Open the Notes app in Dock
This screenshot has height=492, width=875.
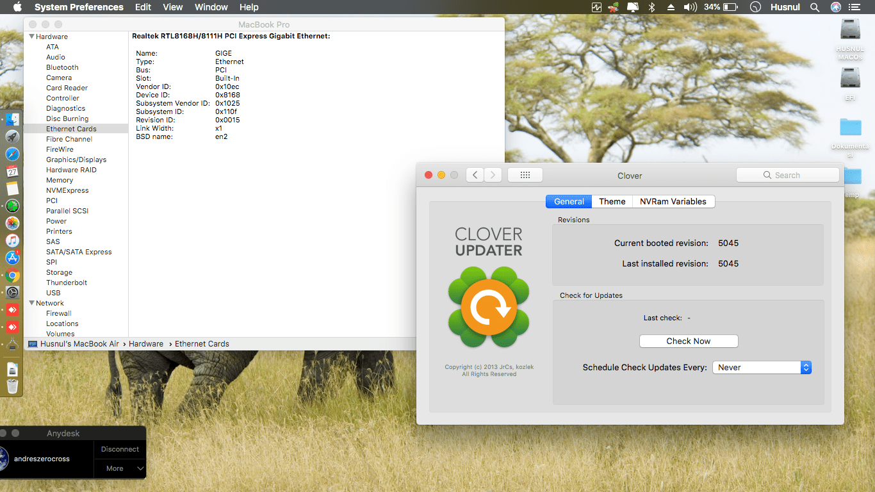coord(12,188)
